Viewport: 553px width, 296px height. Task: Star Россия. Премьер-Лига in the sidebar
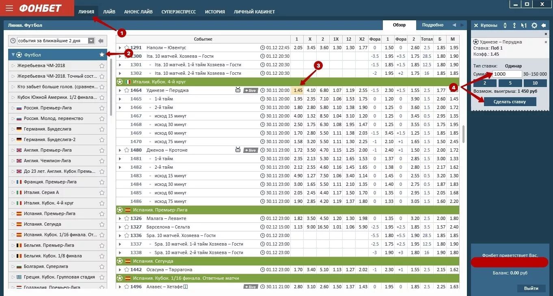point(102,108)
